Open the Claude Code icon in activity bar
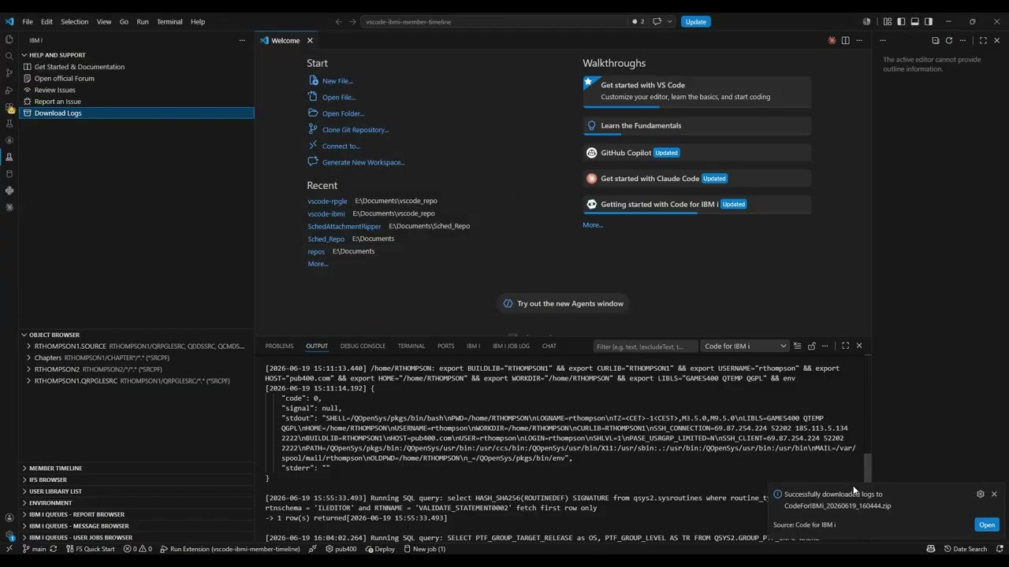 [9, 207]
